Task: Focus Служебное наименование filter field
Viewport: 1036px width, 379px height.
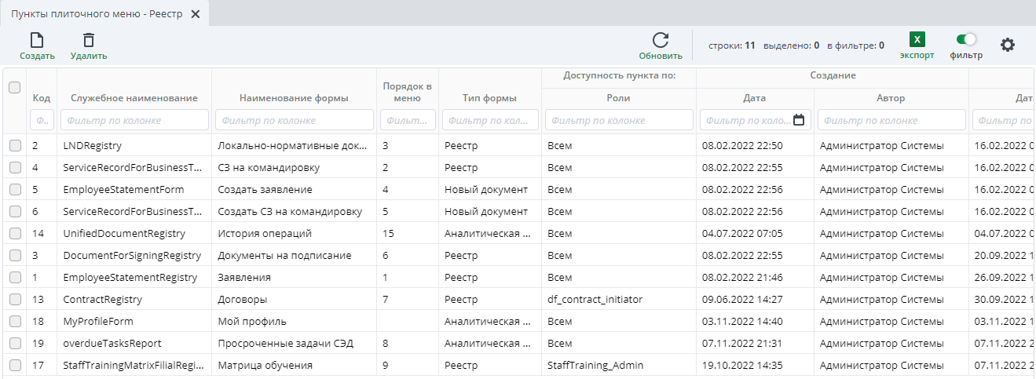Action: click(x=134, y=120)
